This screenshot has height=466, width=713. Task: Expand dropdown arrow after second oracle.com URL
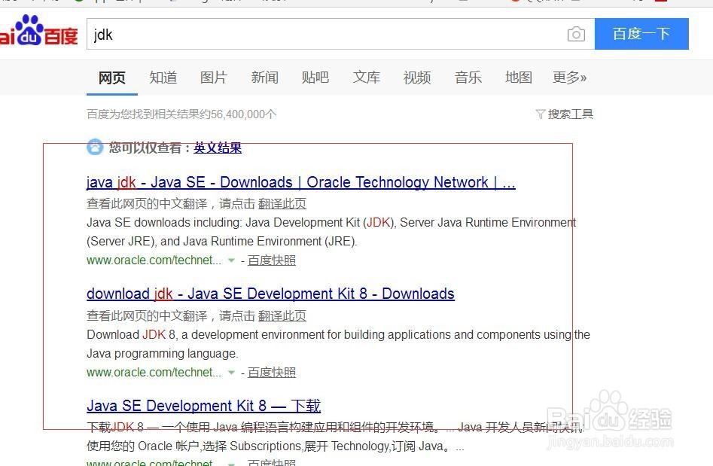231,373
